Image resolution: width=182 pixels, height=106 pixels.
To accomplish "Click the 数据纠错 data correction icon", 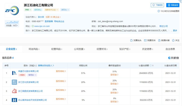I will click(x=159, y=40).
